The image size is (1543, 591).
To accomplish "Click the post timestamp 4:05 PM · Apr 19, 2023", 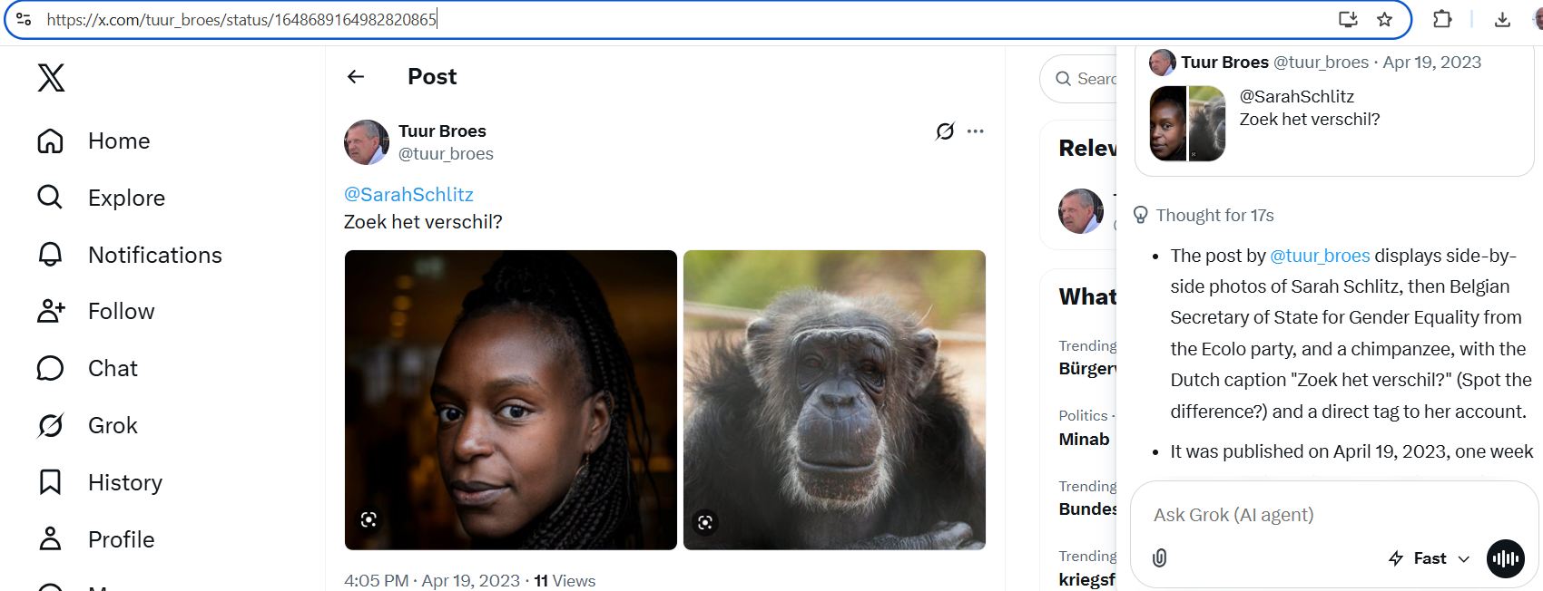I will pos(432,581).
